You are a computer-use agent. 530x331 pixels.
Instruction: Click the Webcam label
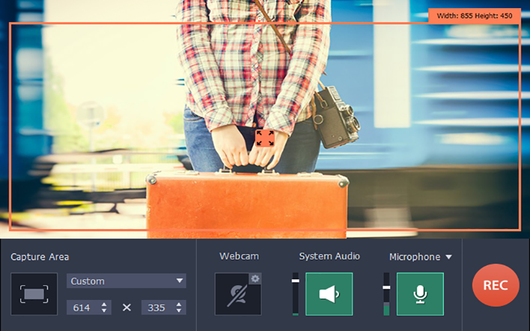tap(239, 256)
